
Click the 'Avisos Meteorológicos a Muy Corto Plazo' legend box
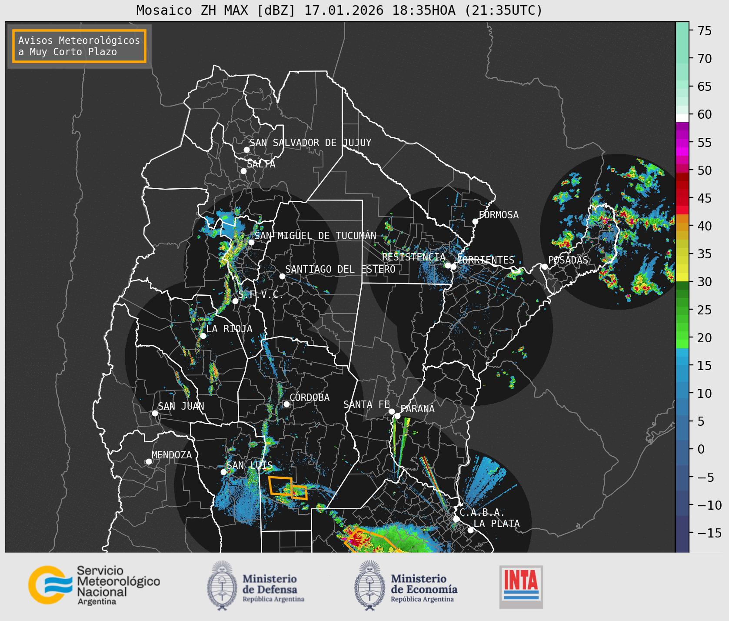tap(79, 46)
